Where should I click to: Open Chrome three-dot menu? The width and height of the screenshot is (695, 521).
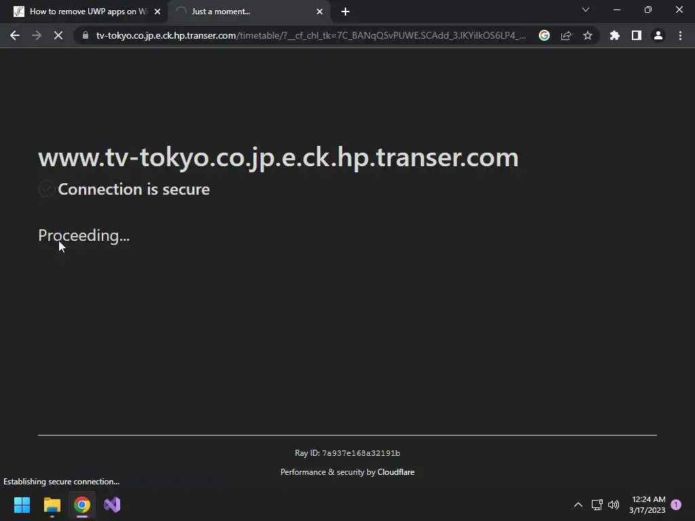pos(680,35)
